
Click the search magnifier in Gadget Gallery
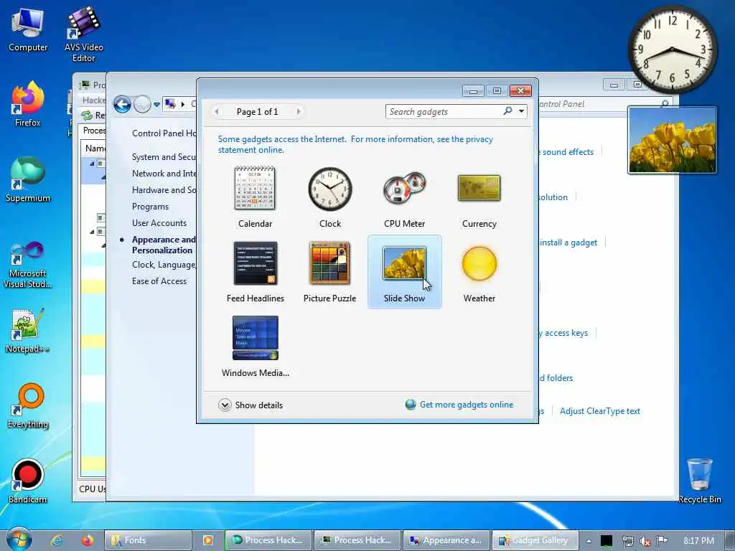(507, 111)
